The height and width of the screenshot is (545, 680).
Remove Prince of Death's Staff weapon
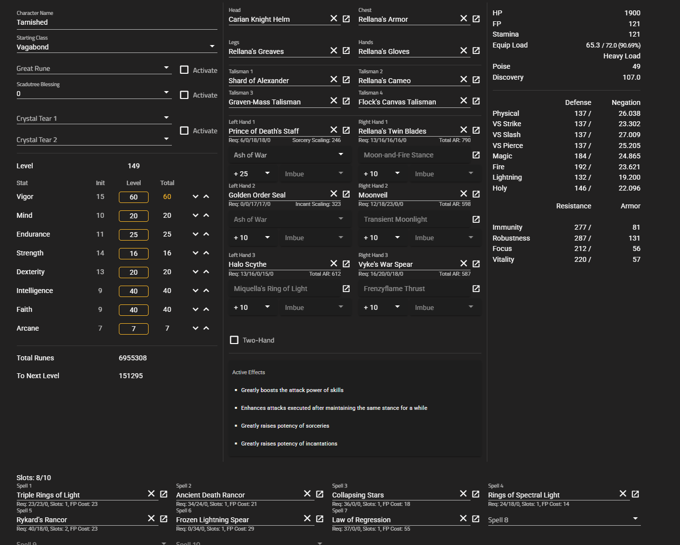click(334, 130)
